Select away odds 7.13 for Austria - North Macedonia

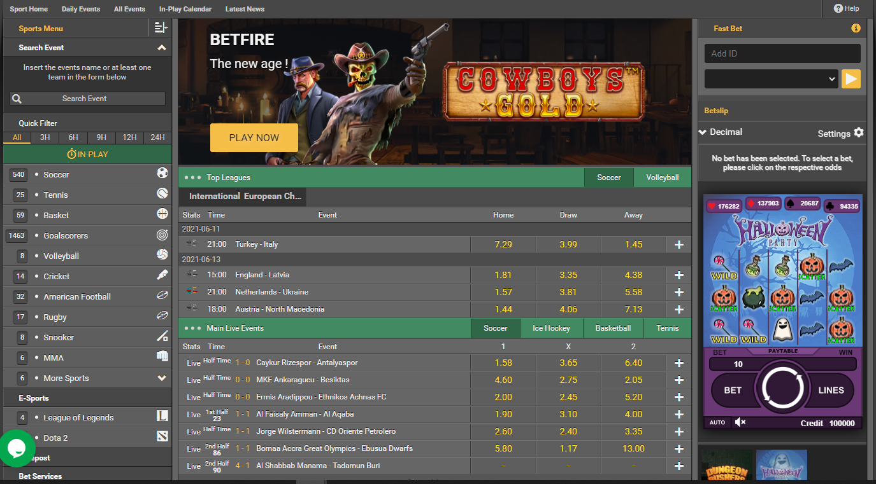pos(633,309)
